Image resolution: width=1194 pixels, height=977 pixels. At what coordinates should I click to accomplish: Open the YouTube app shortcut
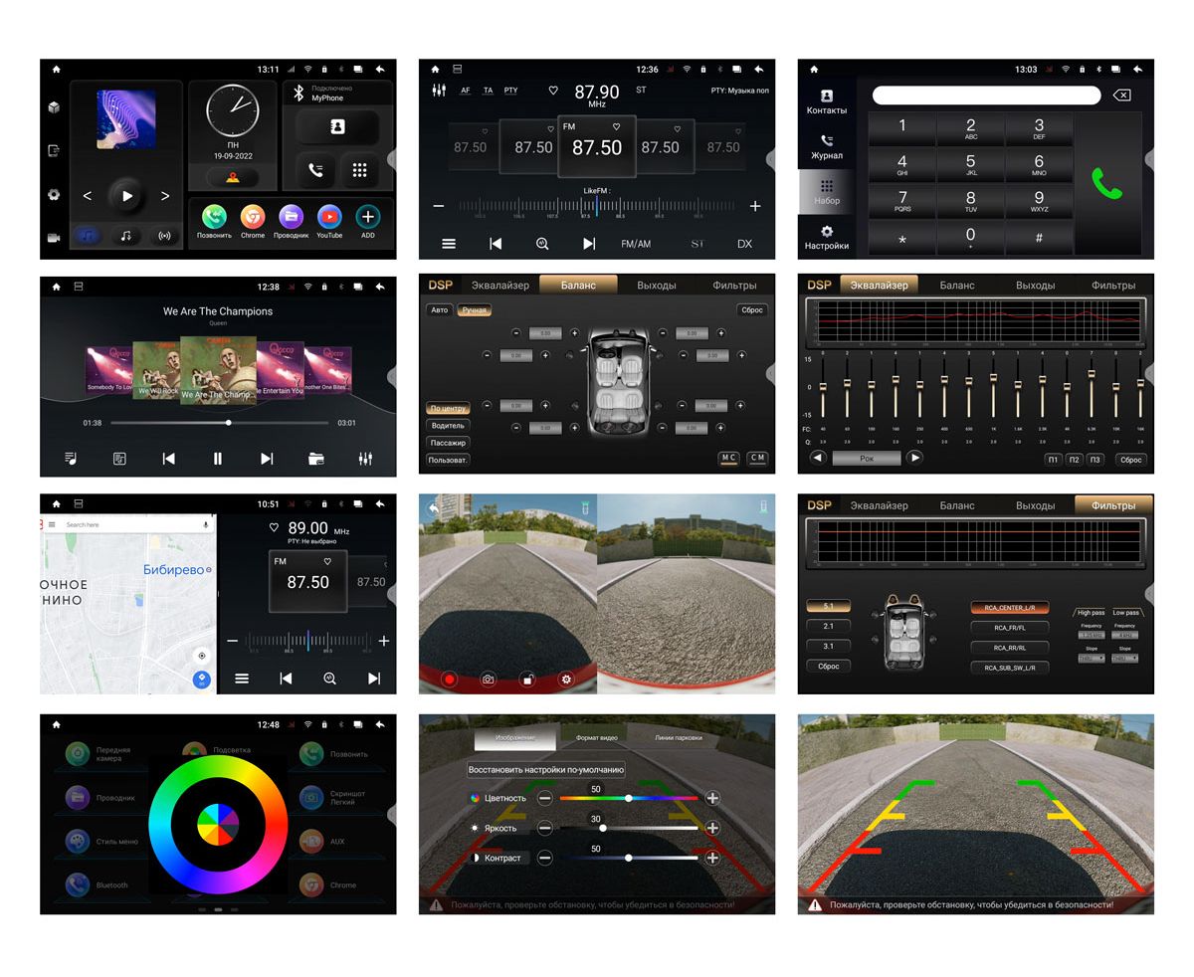point(329,217)
